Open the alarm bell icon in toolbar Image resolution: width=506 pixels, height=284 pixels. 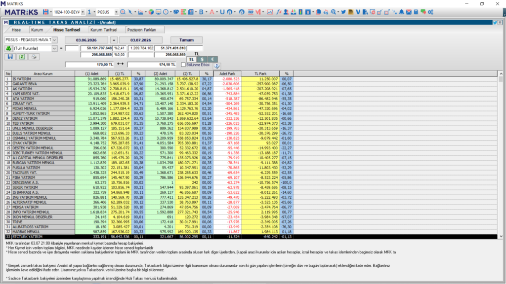point(401,12)
